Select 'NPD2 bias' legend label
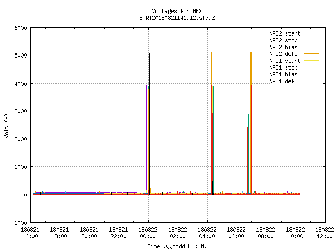Viewport: 335px width, 251px height. [283, 47]
